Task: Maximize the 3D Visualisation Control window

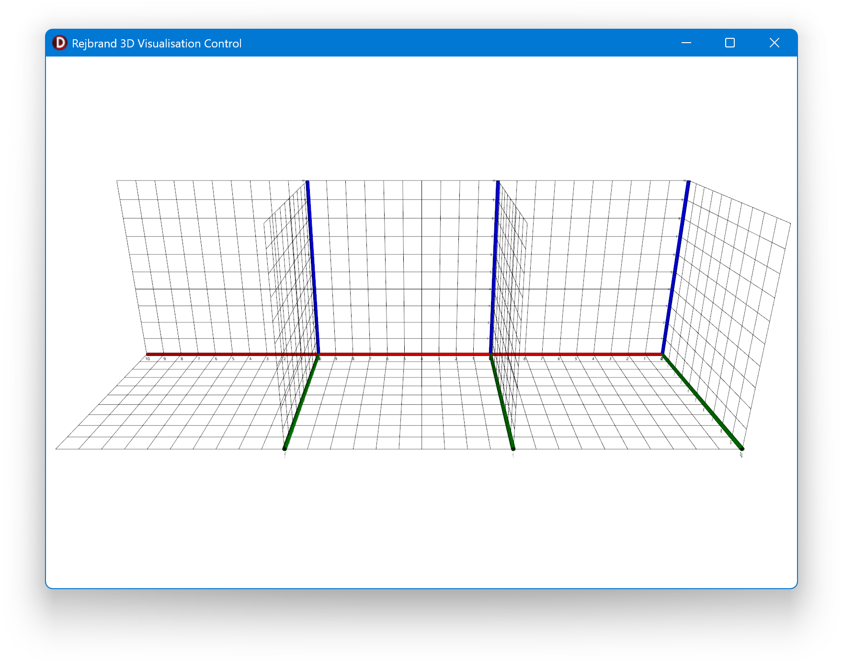Action: pyautogui.click(x=729, y=43)
